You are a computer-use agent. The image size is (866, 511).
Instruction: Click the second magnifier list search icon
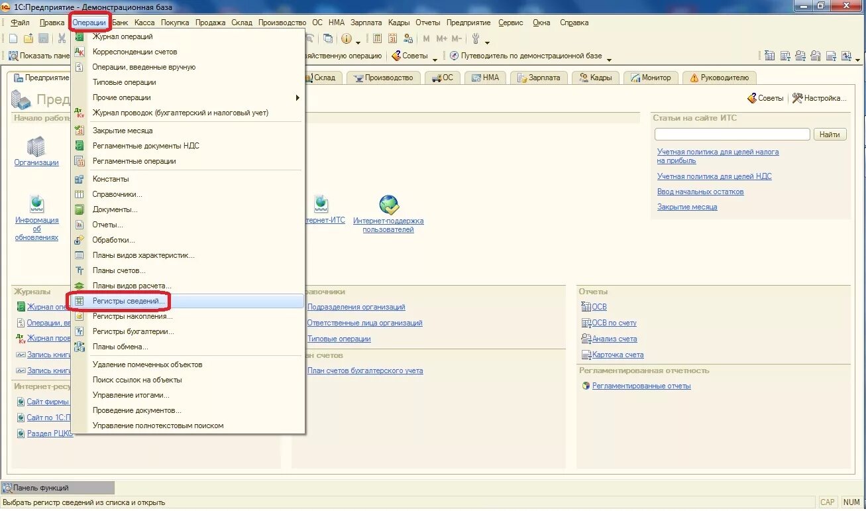point(816,56)
